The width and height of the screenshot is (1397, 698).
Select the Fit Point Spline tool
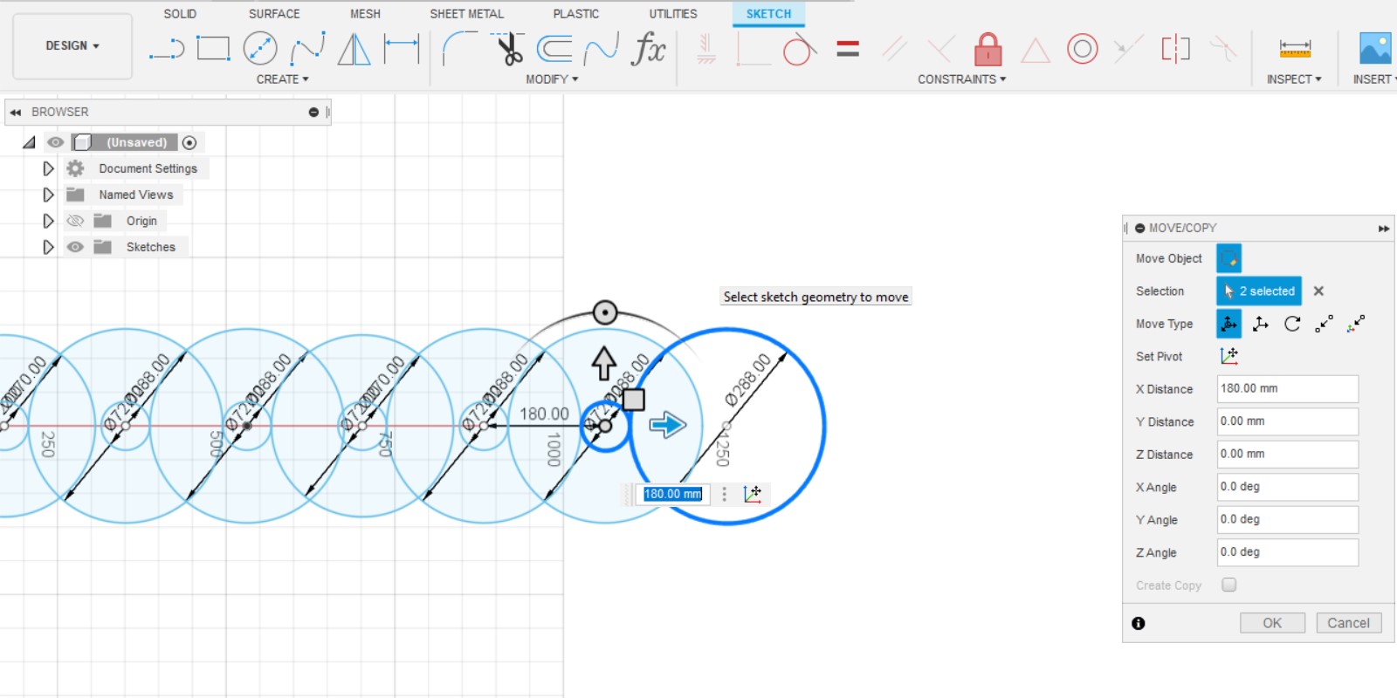coord(307,49)
